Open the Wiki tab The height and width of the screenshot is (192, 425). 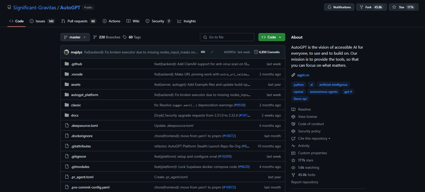coord(133,21)
